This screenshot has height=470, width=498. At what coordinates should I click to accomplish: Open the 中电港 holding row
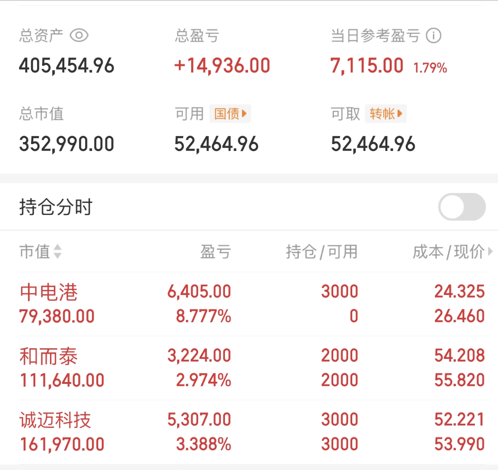pyautogui.click(x=49, y=293)
